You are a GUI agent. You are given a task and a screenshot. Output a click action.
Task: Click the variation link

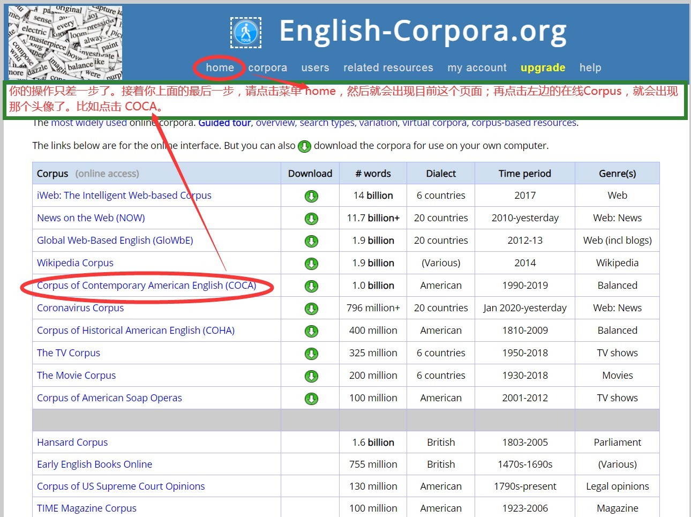coord(378,123)
